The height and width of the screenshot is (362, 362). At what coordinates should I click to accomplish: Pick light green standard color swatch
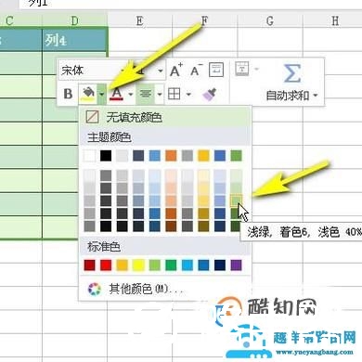click(155, 265)
